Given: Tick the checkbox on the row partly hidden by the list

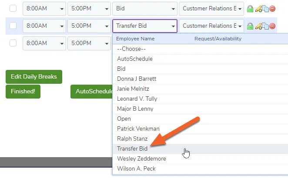Looking at the screenshot, I should [13, 43].
